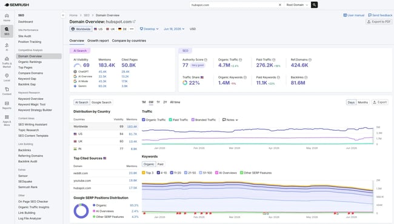Clear the hubspot.com search field

click(x=280, y=5)
